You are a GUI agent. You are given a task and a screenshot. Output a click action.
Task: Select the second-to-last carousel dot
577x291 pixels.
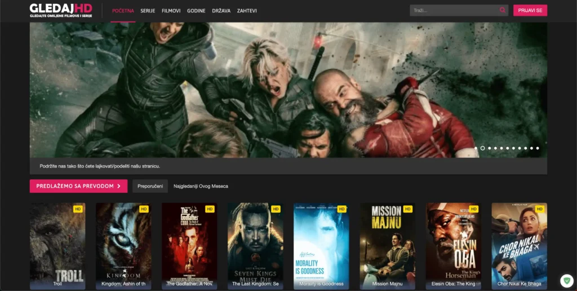532,148
